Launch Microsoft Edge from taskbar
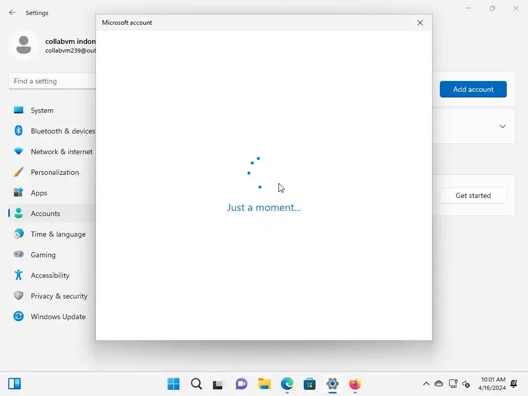Viewport: 528px width, 396px height. pyautogui.click(x=287, y=384)
